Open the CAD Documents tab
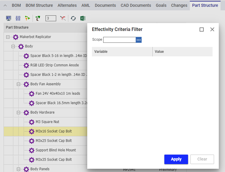225x172 pixels. pos(136,5)
